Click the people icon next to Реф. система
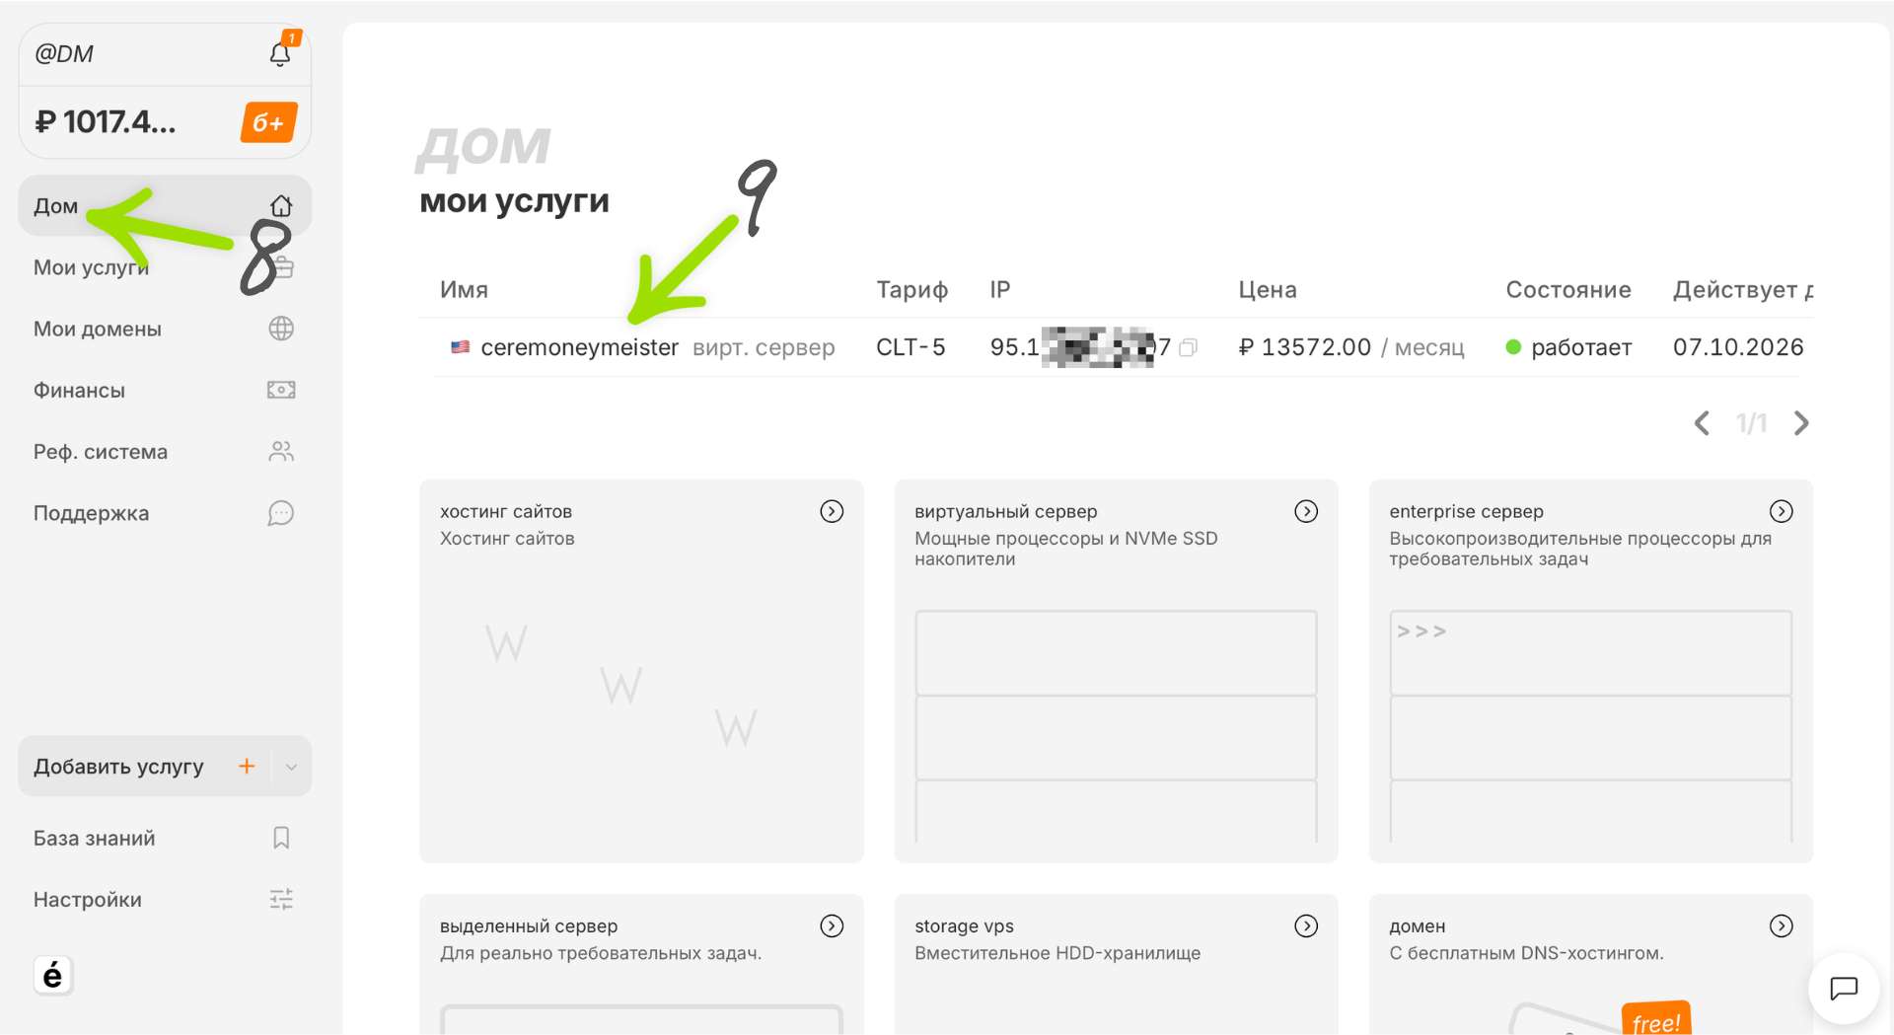Viewport: 1894px width, 1035px height. 281,452
